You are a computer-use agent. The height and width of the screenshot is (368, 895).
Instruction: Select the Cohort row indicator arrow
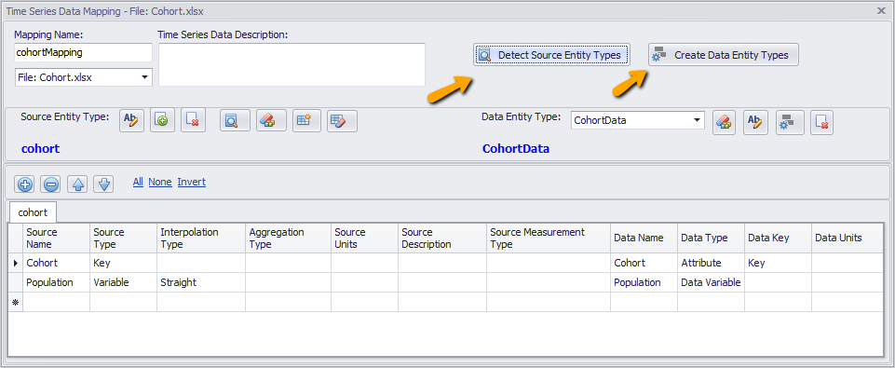[x=16, y=263]
